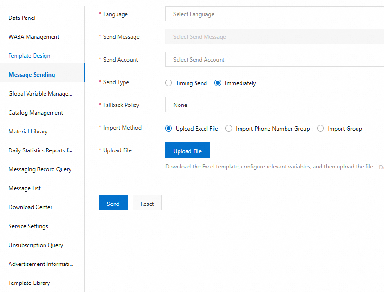Open Global Variable Management
Viewport: 384px width, 292px height.
40,94
